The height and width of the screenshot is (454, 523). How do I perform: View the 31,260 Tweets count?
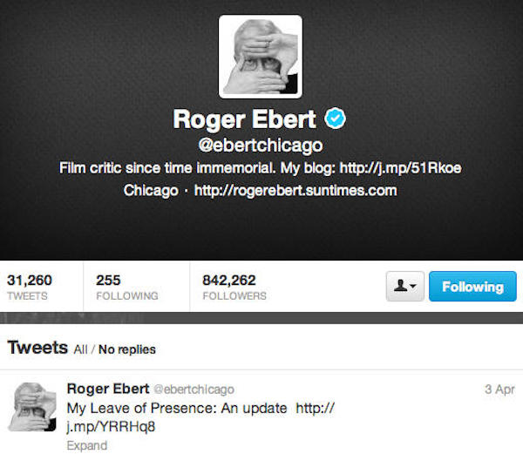[30, 287]
